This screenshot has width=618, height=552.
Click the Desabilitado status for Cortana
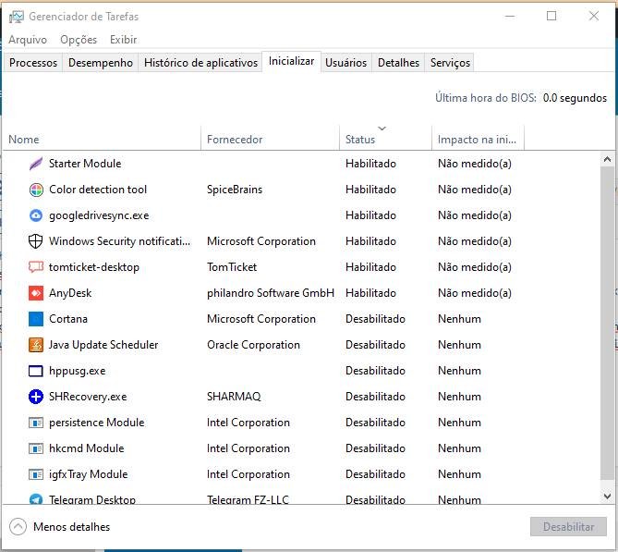click(375, 319)
